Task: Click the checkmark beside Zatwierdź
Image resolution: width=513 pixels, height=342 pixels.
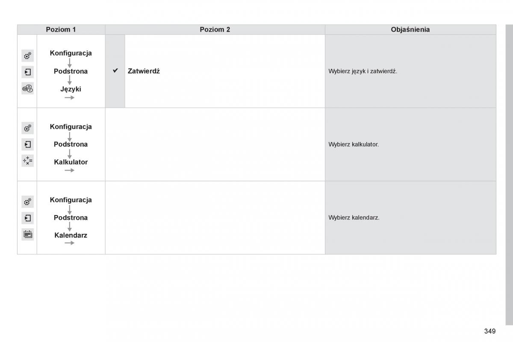Action: pyautogui.click(x=115, y=71)
